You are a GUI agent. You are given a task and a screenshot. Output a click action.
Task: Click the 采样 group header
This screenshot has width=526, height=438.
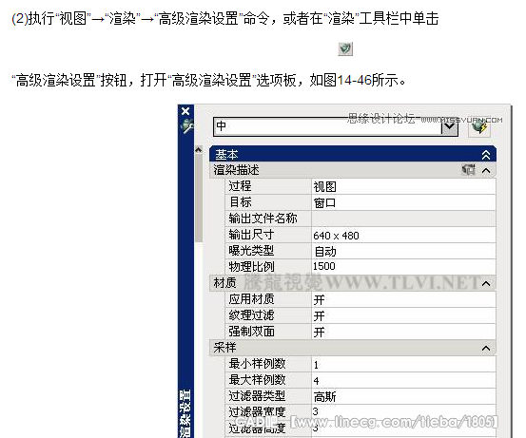click(353, 348)
